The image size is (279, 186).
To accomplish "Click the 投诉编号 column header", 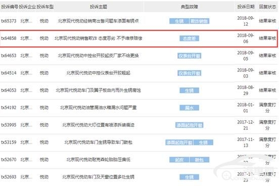I will coord(10,7).
